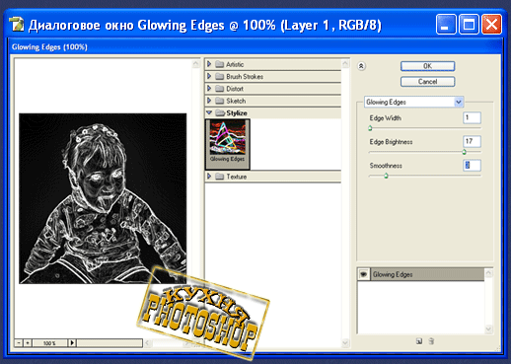Select the Glowing Edges effect layer row

[421, 274]
